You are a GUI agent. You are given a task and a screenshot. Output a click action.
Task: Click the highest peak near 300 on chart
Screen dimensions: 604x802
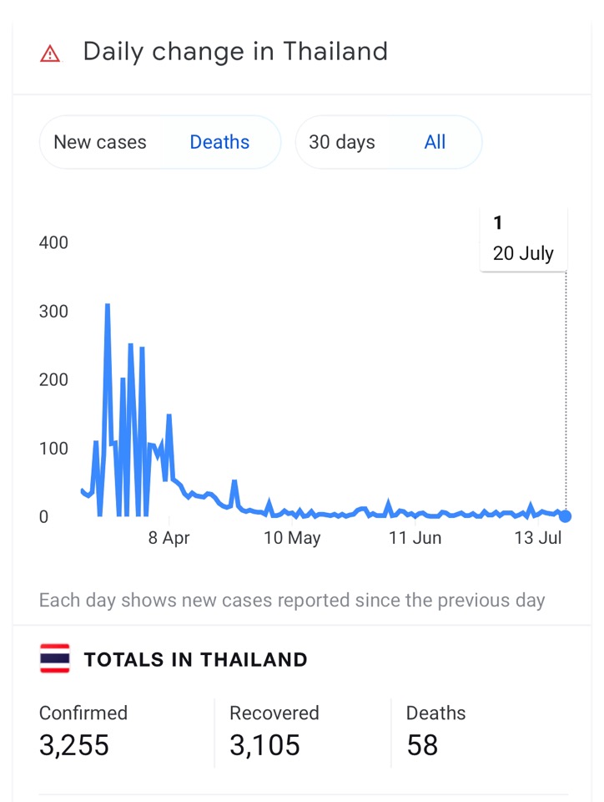108,306
